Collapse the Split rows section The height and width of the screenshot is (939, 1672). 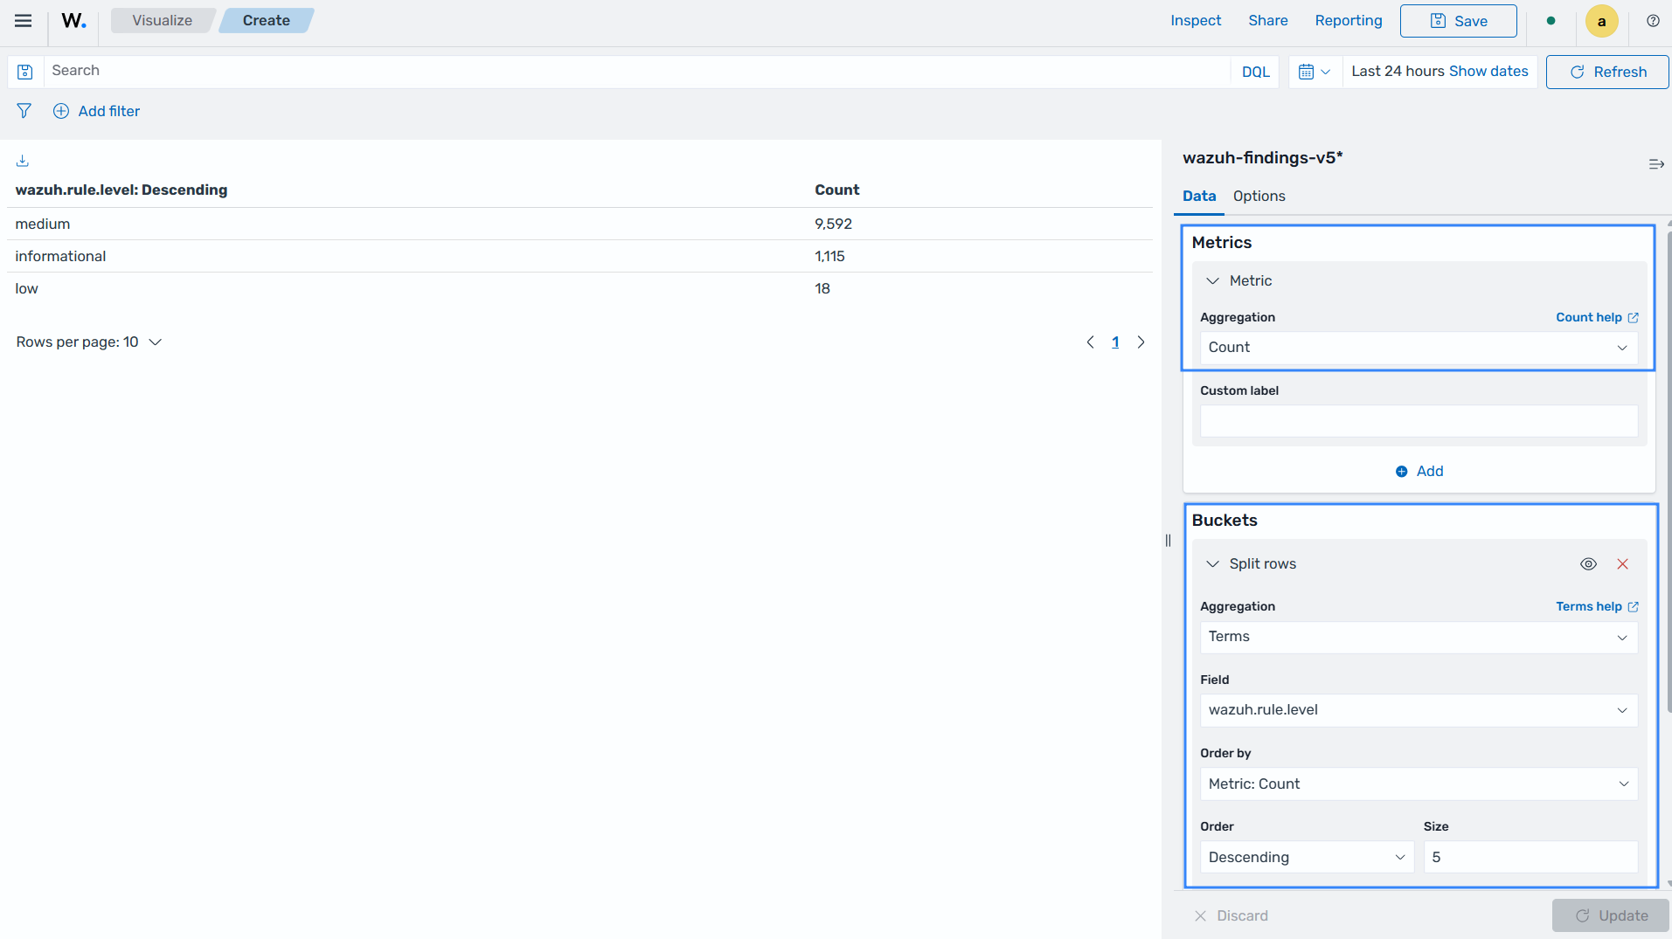point(1212,564)
